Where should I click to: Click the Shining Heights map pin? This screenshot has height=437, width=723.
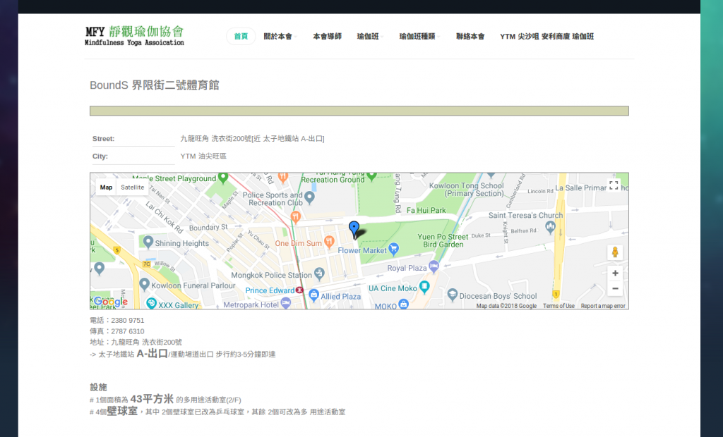(x=148, y=242)
